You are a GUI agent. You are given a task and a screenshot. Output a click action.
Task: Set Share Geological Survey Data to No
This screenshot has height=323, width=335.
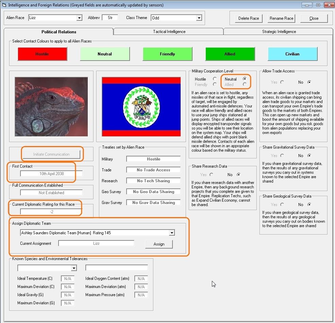click(x=309, y=204)
